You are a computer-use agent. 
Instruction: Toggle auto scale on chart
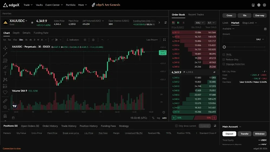point(164,118)
